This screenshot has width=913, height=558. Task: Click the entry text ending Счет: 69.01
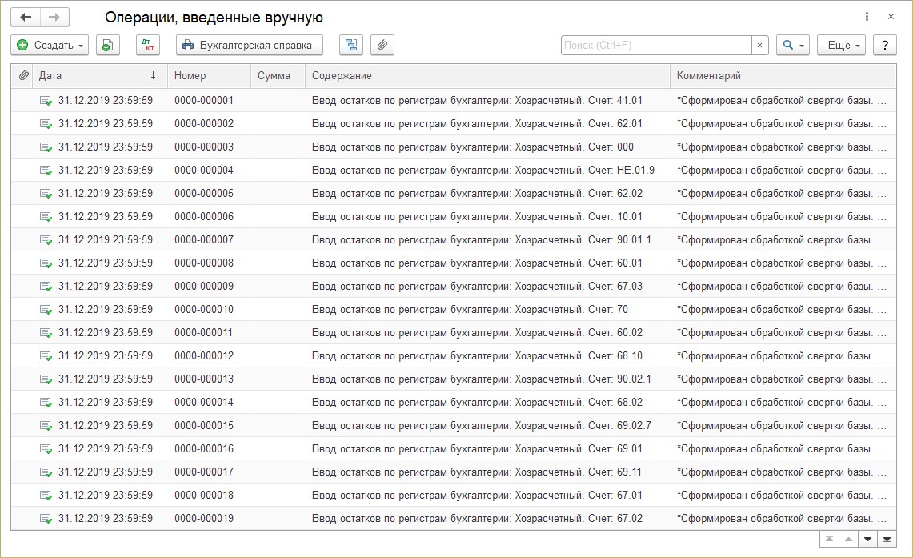click(x=477, y=448)
